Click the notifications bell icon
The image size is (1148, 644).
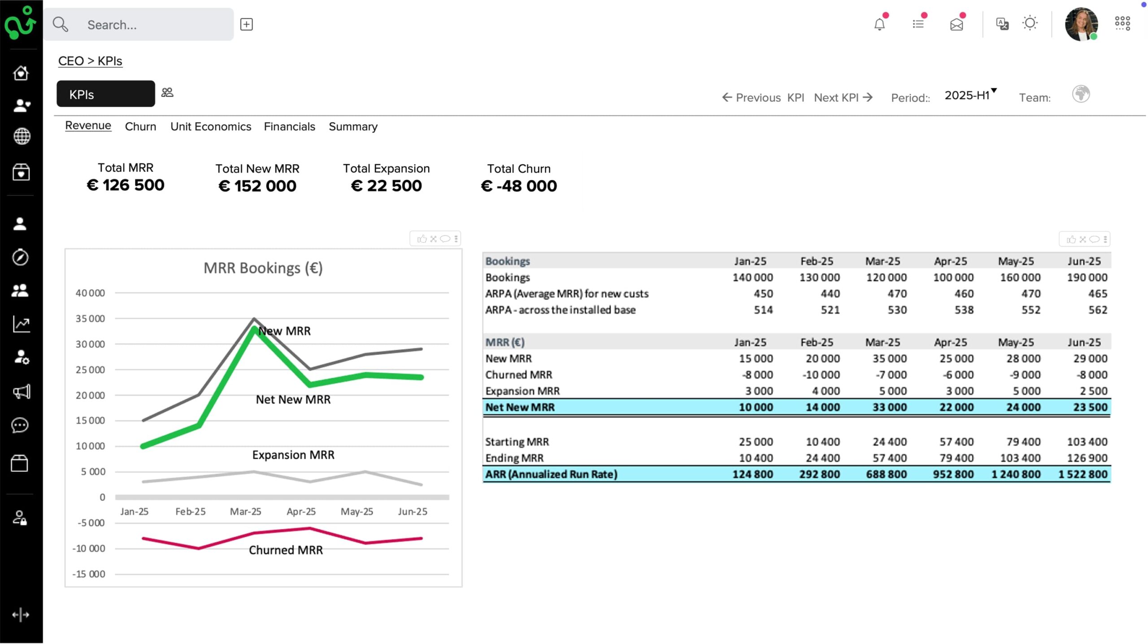[879, 24]
